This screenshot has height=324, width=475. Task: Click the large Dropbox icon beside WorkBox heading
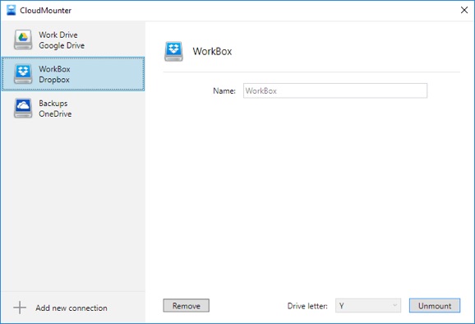coord(173,51)
